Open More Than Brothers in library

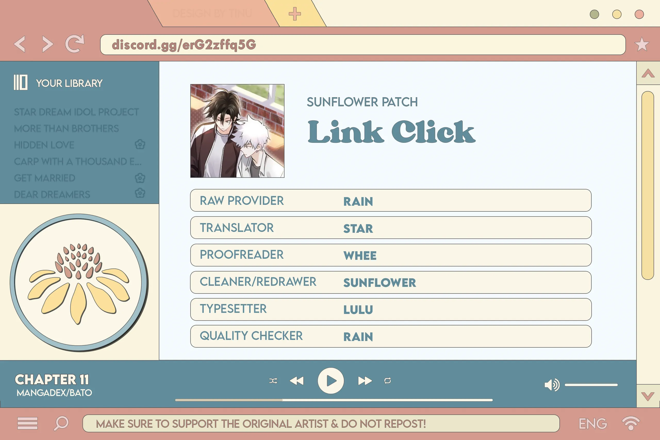67,129
